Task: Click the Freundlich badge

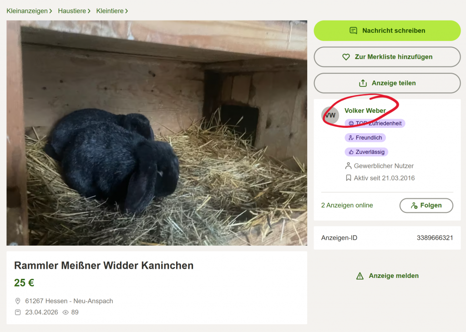Action: pos(365,137)
